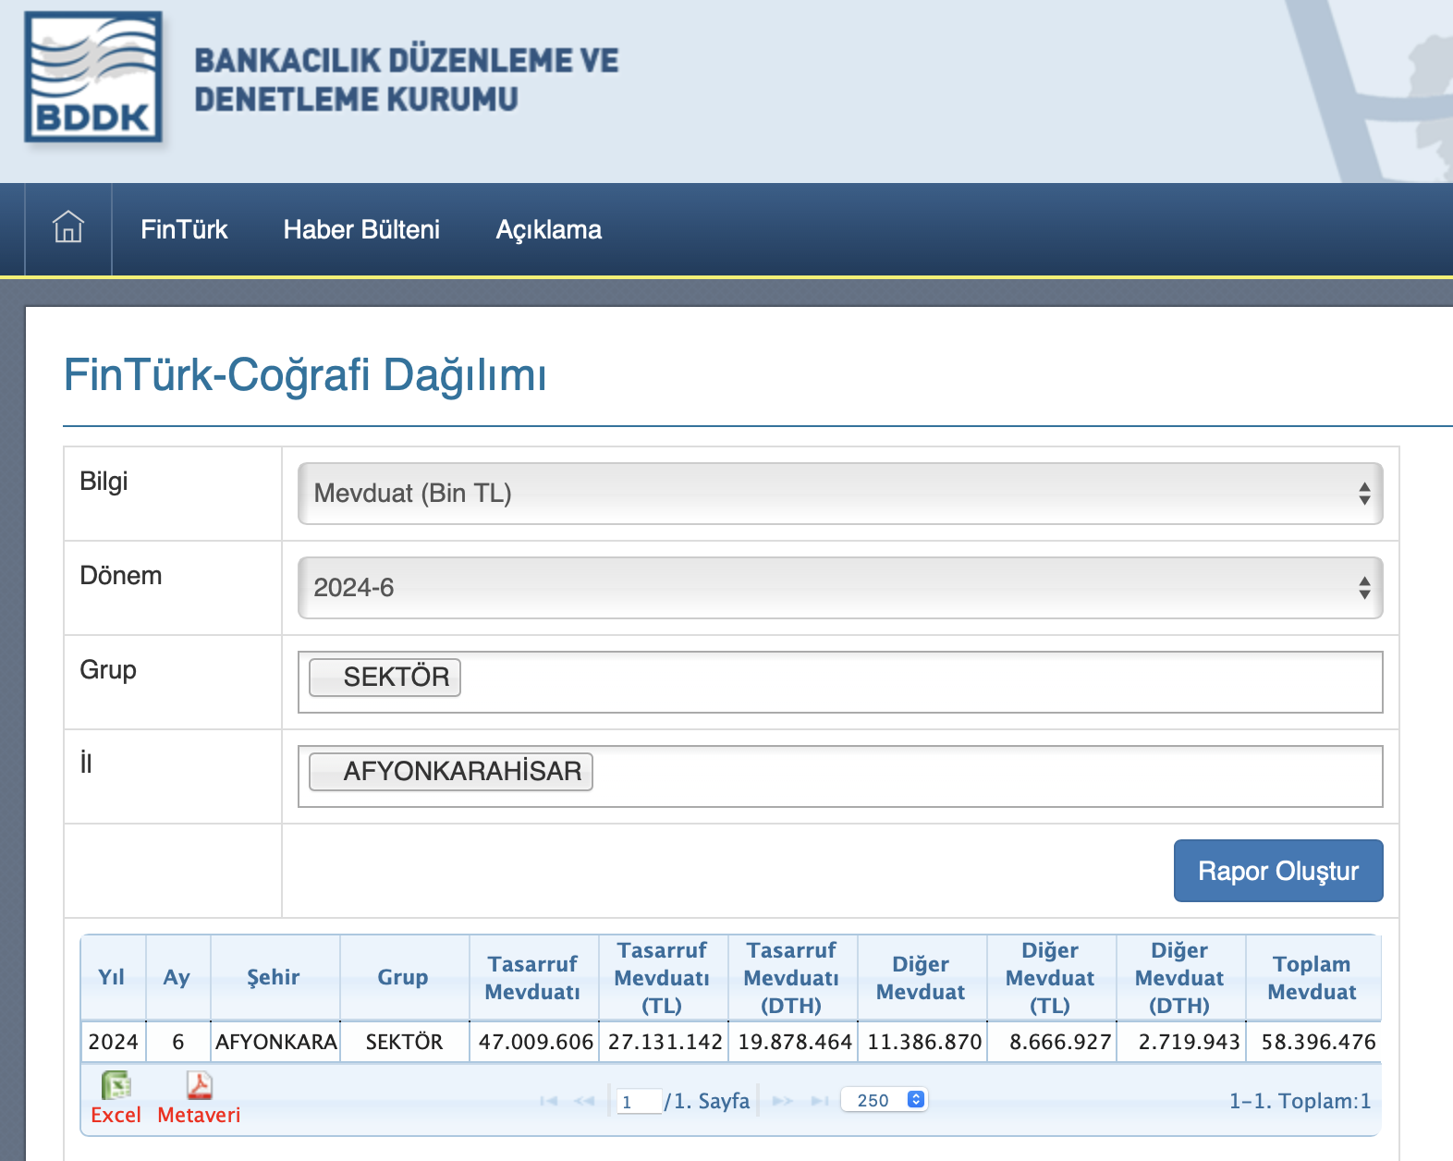The width and height of the screenshot is (1453, 1161).
Task: Sort by Tasarruf Mevduatı (DTH) header
Action: point(791,977)
